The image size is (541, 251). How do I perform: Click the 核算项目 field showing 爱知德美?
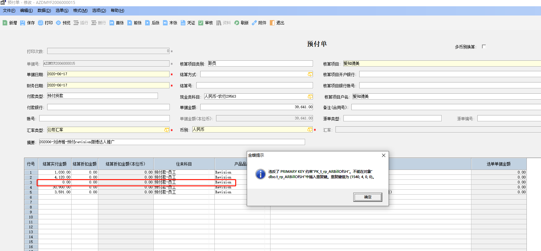(x=442, y=64)
